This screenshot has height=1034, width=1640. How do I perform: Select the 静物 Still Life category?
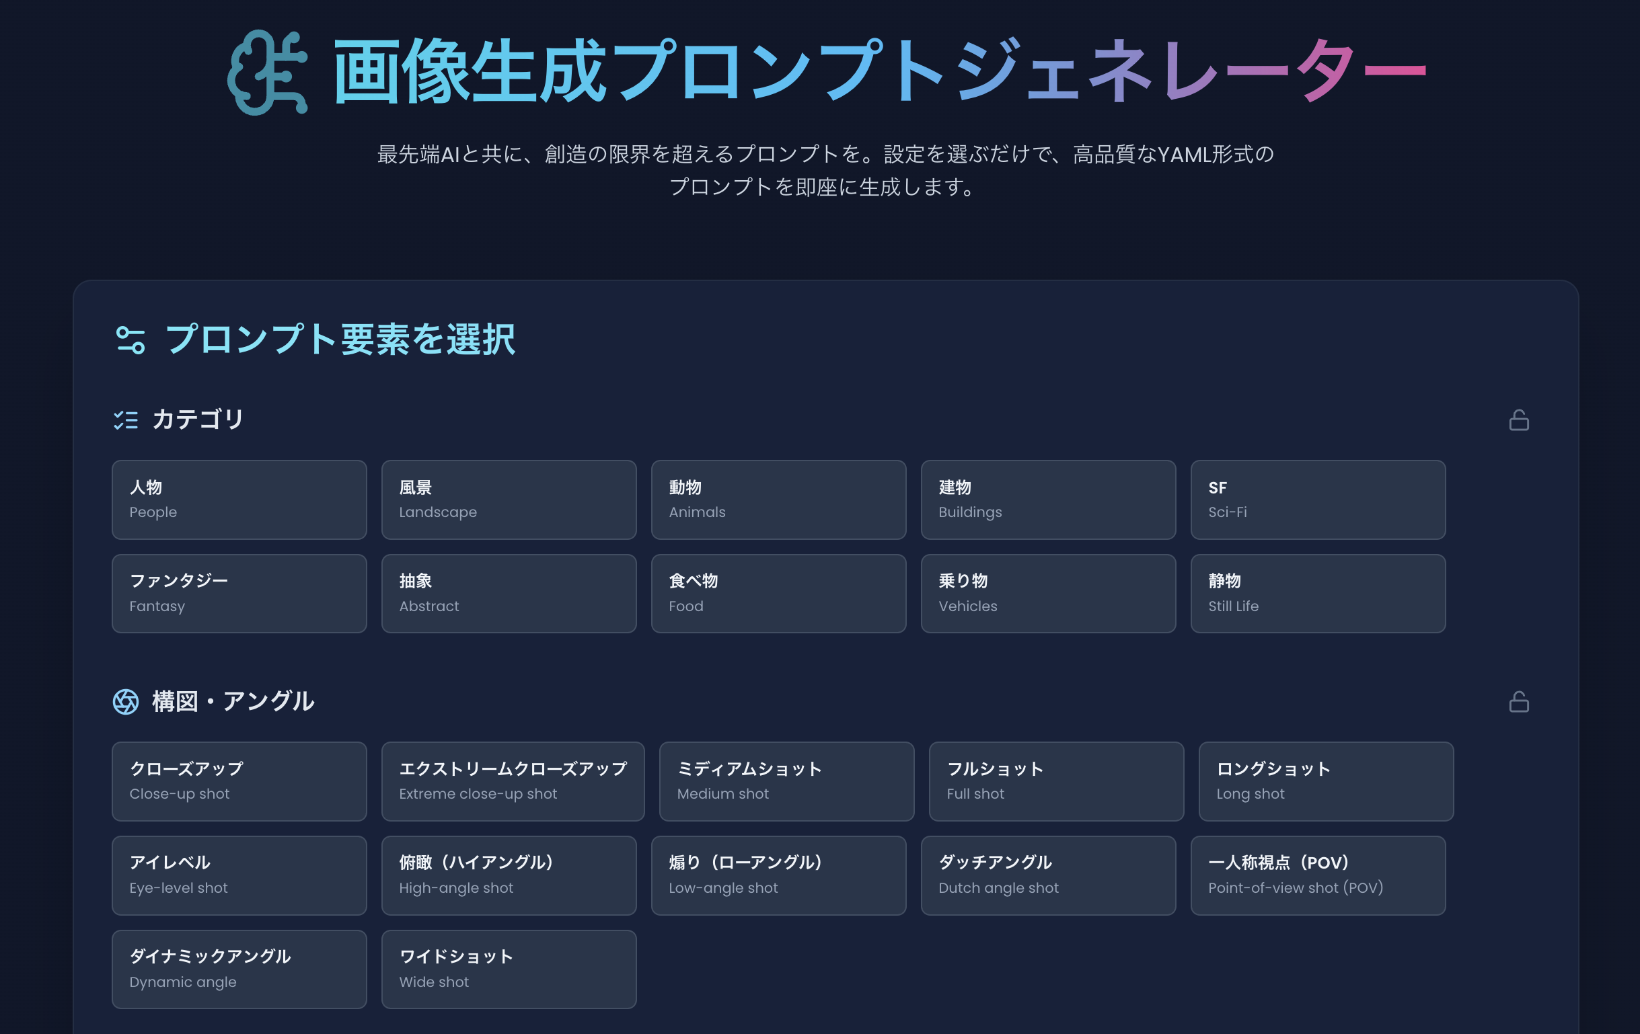[1318, 594]
